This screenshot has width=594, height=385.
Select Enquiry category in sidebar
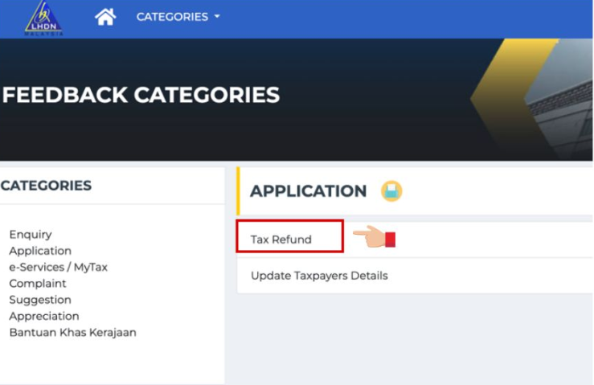pyautogui.click(x=31, y=235)
